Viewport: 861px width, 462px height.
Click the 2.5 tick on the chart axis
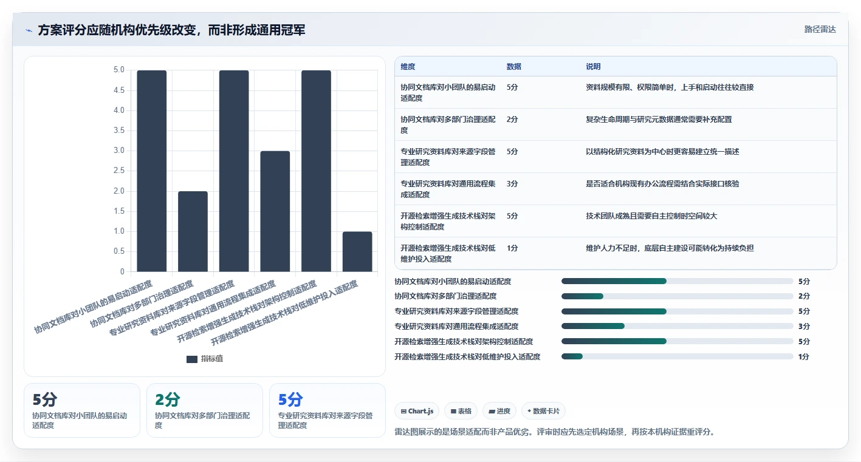coord(118,171)
